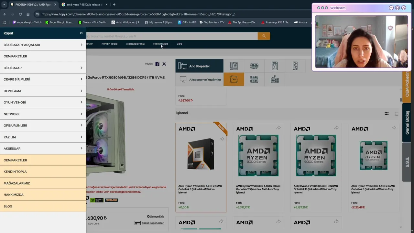Viewport: 414px width, 233px height.
Task: Expand ÇEVRE BİRİMLERİ submenu
Action: point(43,79)
